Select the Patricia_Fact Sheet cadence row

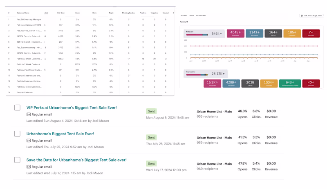(x=90, y=70)
